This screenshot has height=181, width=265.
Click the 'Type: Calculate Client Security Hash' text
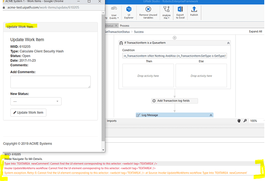point(37,51)
